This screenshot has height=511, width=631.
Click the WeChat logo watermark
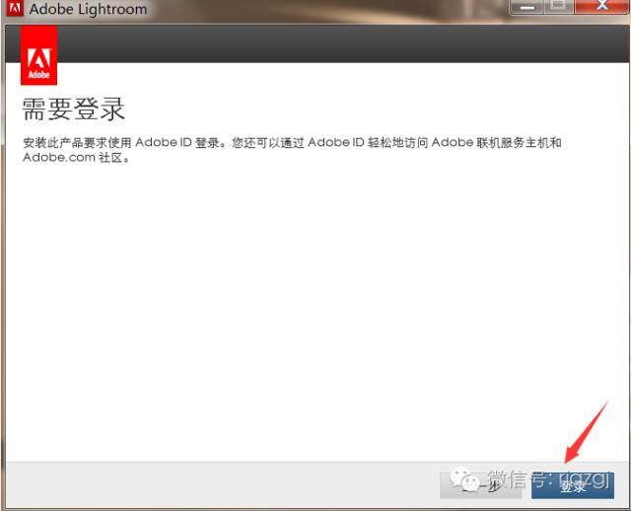click(x=461, y=479)
